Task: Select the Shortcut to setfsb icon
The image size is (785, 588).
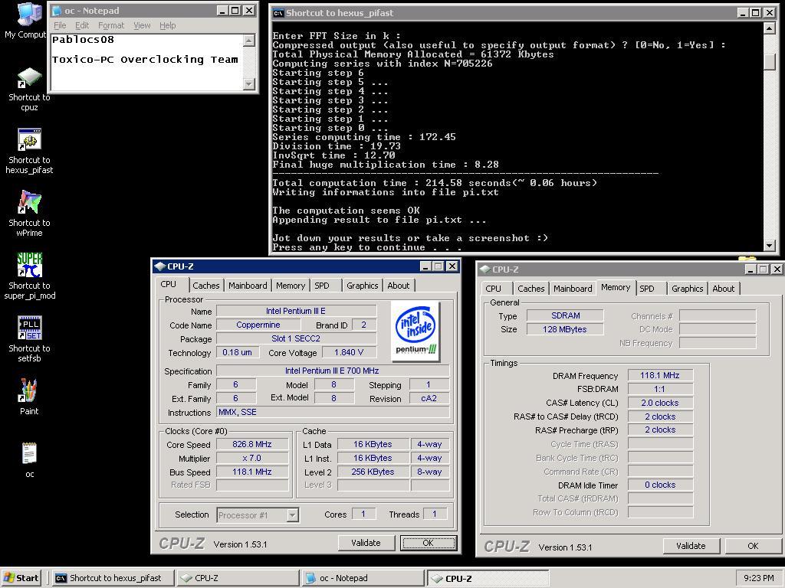Action: [29, 339]
